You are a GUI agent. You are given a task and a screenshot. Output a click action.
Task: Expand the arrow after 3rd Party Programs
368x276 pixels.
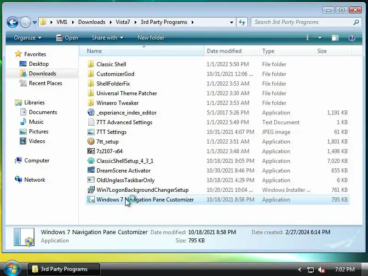coord(193,22)
